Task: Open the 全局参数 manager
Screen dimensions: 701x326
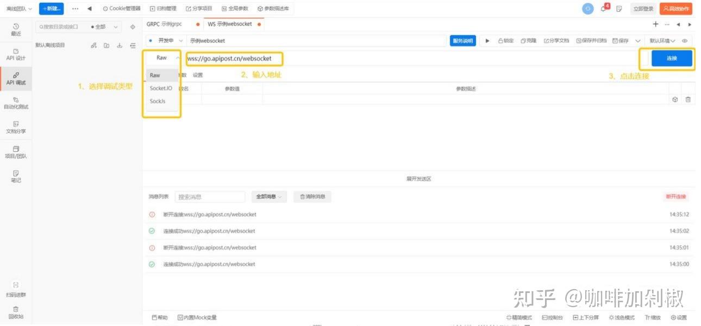Action: pyautogui.click(x=235, y=8)
